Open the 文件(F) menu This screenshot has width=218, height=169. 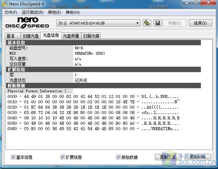click(10, 12)
